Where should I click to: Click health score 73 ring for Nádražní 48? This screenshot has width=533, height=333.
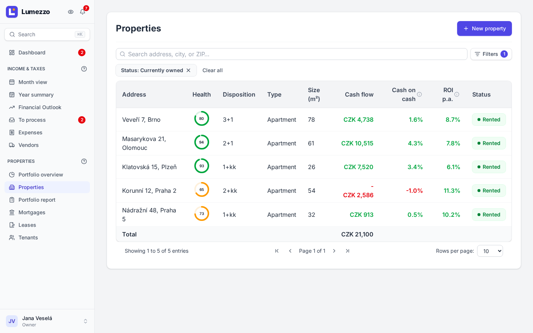point(202,213)
